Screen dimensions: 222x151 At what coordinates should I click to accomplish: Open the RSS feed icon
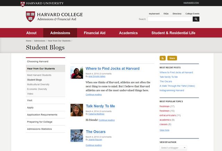click(162, 58)
